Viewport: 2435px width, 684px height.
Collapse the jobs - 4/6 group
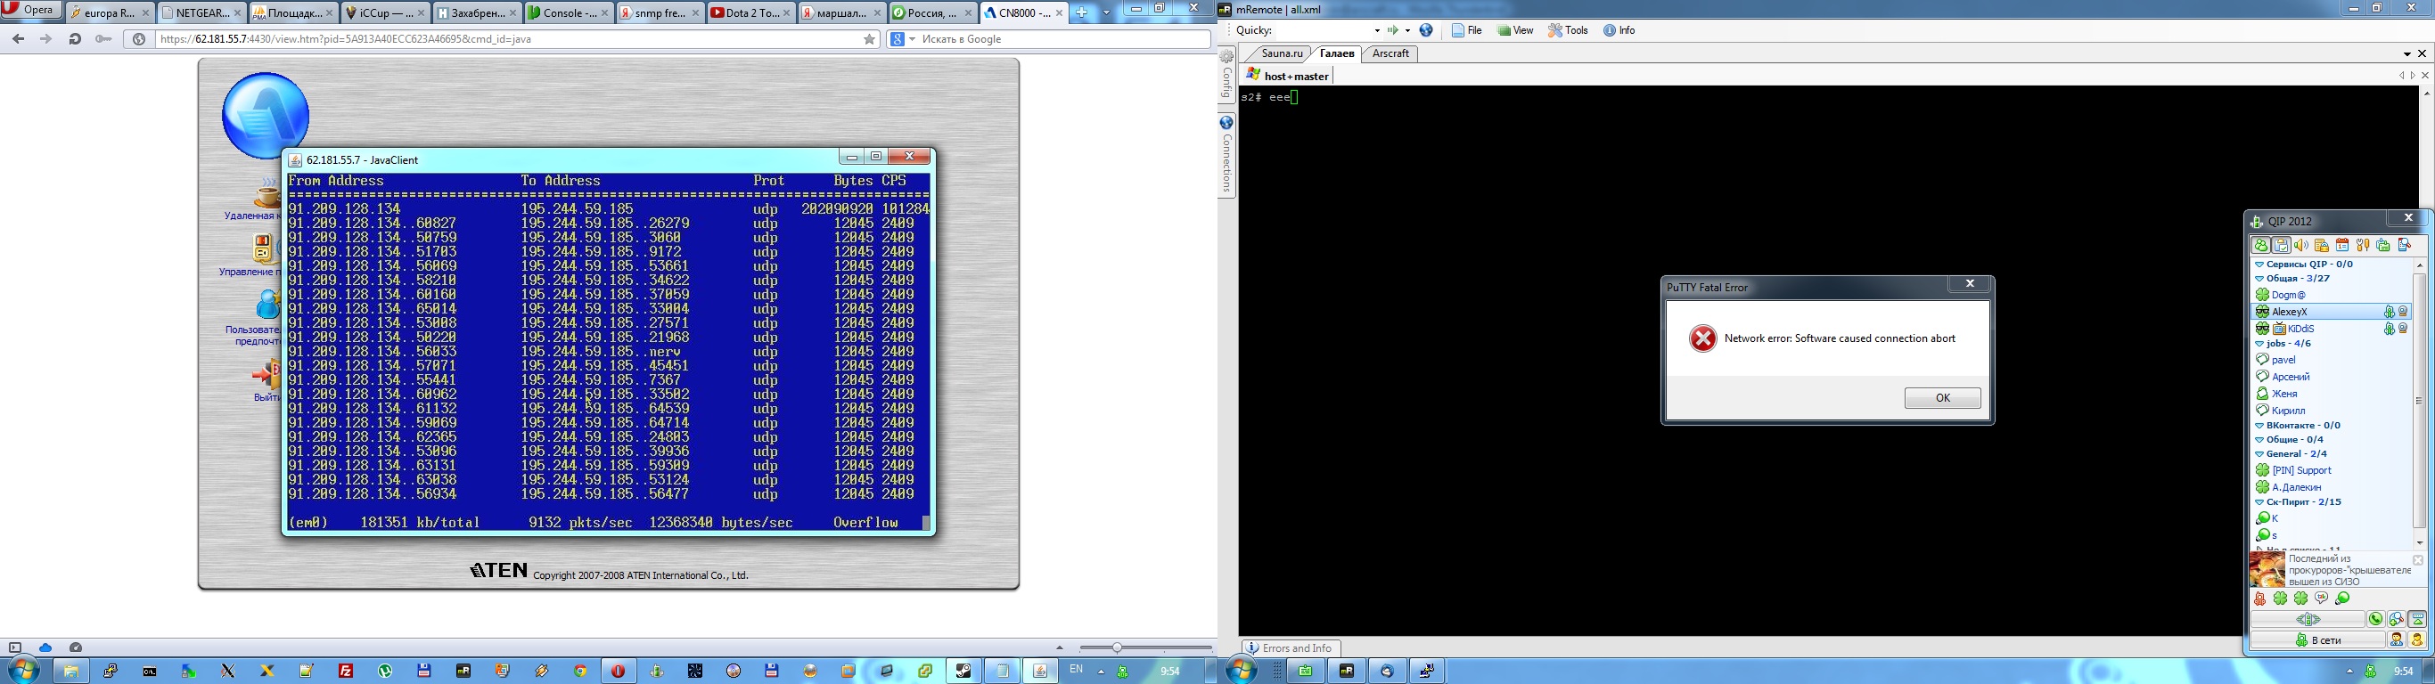point(2259,344)
